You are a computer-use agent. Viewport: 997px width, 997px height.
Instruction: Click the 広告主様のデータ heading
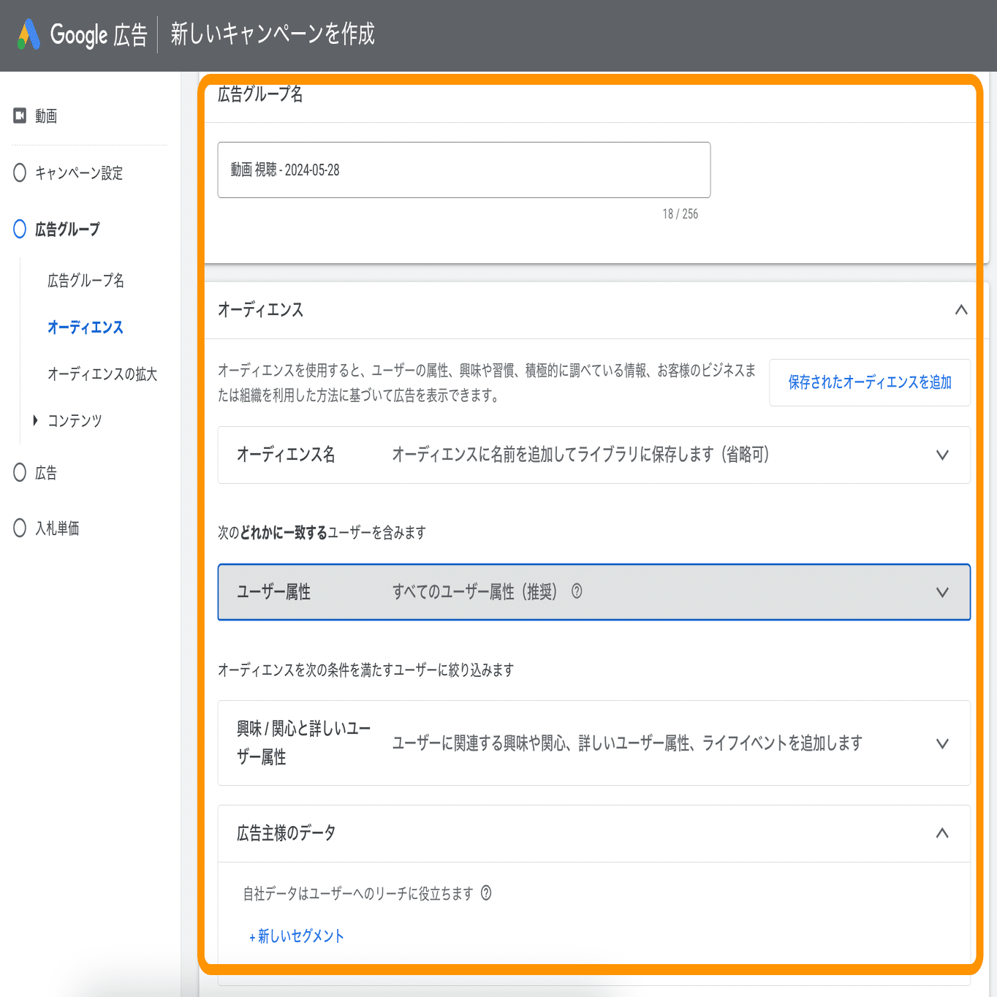point(287,833)
